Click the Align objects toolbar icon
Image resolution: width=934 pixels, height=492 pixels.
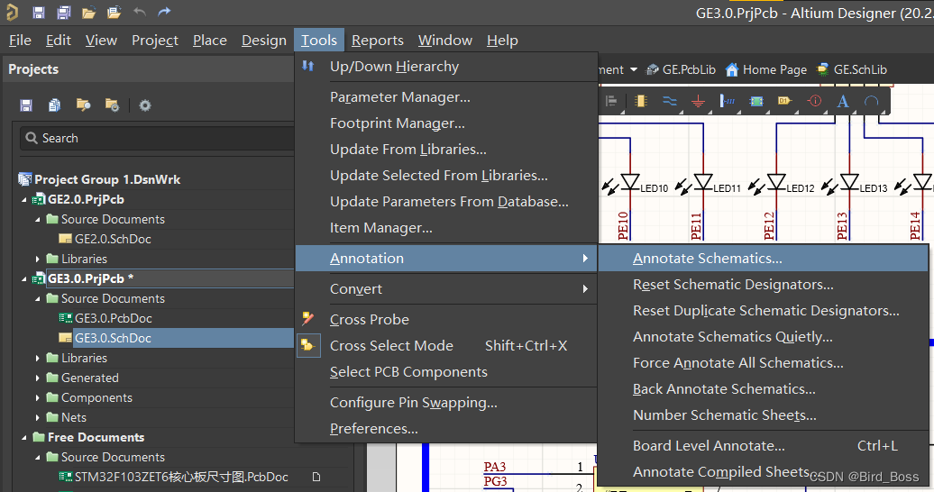[611, 101]
